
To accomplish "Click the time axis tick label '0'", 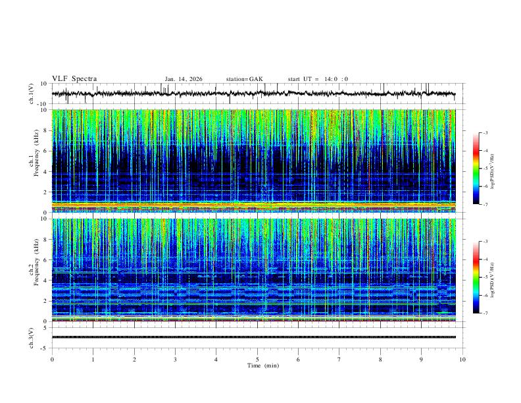I will [x=52, y=360].
